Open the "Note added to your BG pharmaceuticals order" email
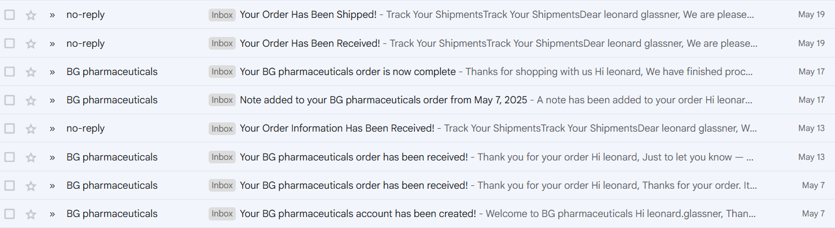The width and height of the screenshot is (835, 228). point(383,100)
